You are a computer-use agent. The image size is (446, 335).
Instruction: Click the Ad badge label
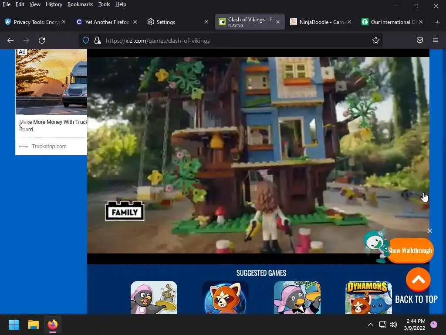(22, 52)
